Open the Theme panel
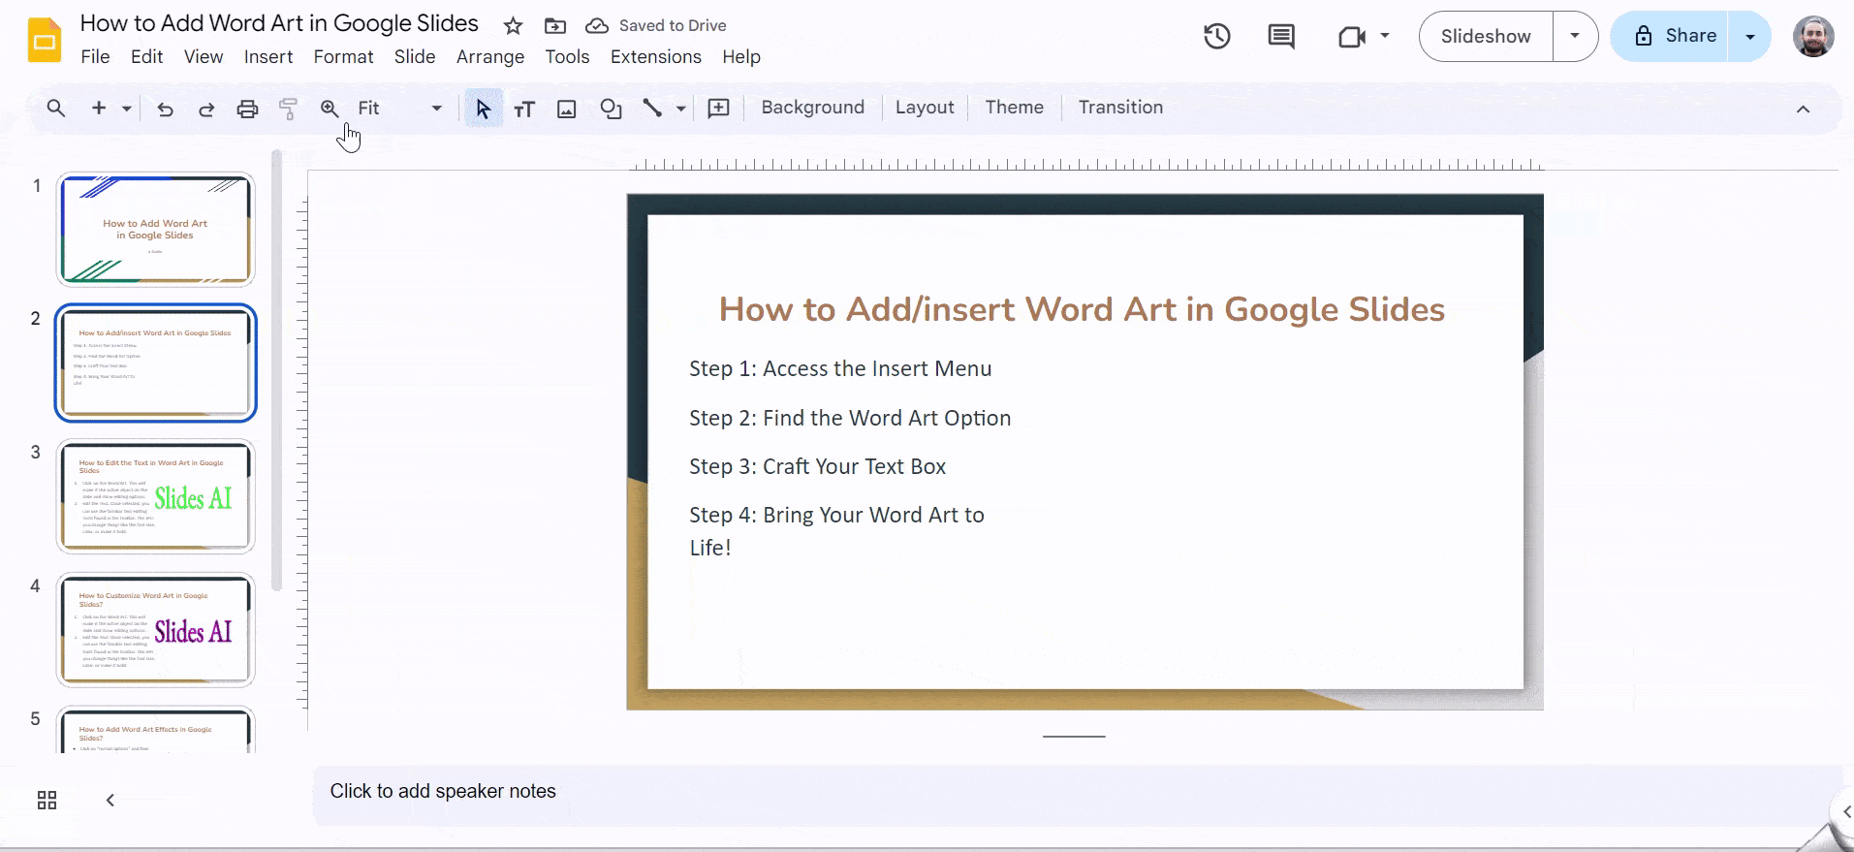This screenshot has height=852, width=1854. point(1015,108)
